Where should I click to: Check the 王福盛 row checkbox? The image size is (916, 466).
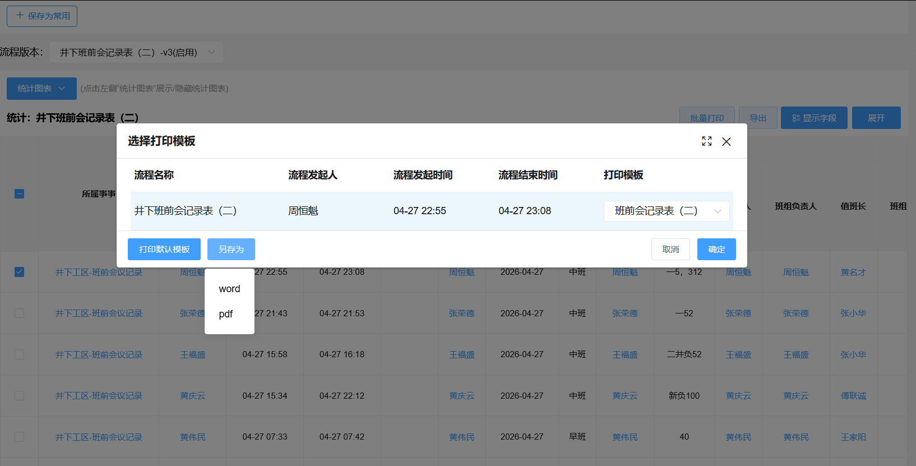coord(19,354)
